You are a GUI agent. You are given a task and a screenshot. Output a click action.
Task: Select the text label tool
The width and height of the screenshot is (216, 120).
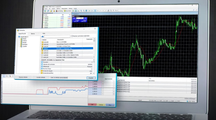point(113,11)
